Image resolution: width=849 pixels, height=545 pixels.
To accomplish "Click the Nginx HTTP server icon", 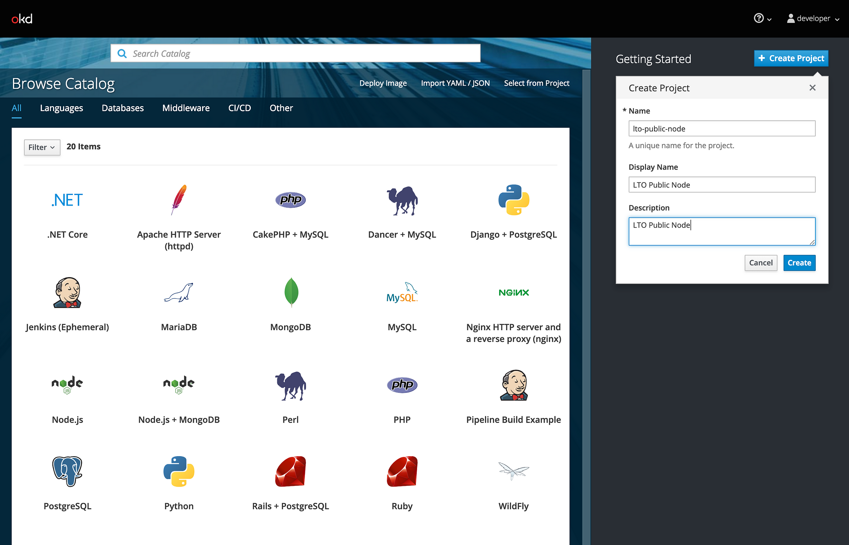I will point(514,292).
